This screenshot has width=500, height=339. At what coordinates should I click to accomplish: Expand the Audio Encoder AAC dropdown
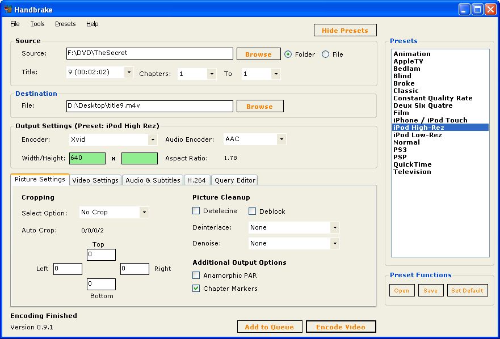coord(281,139)
